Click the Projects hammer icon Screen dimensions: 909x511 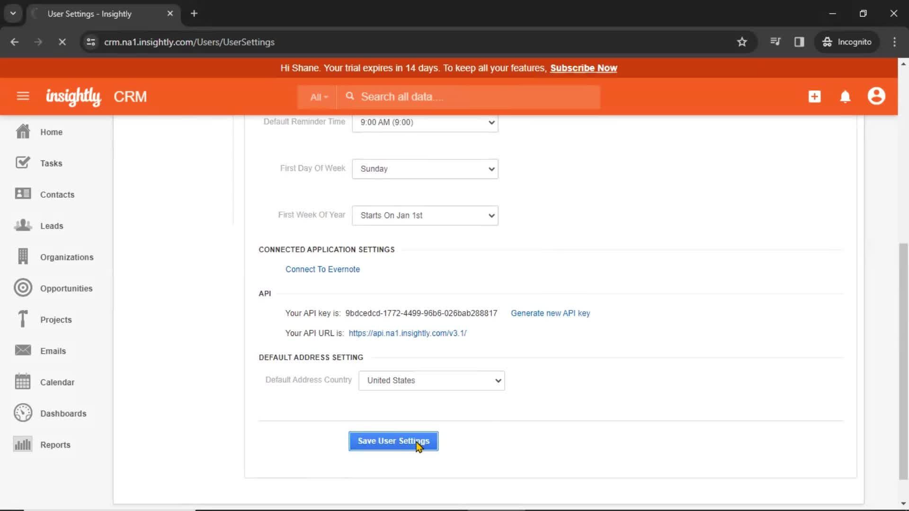[x=23, y=319]
